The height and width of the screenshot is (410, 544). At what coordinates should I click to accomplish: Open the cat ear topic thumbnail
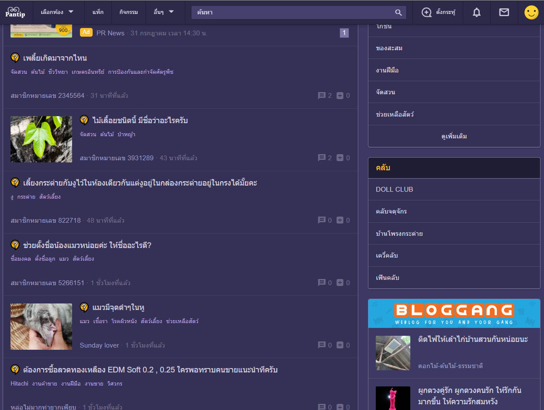tap(41, 327)
